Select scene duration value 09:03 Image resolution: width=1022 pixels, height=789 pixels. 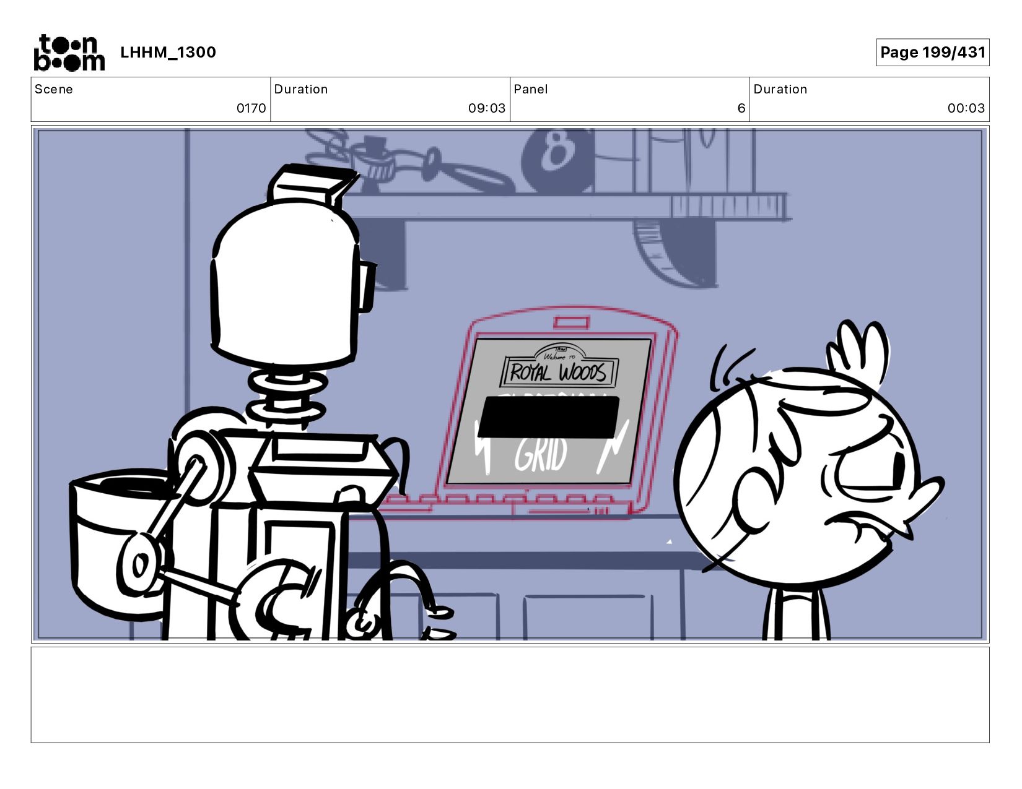coord(487,108)
